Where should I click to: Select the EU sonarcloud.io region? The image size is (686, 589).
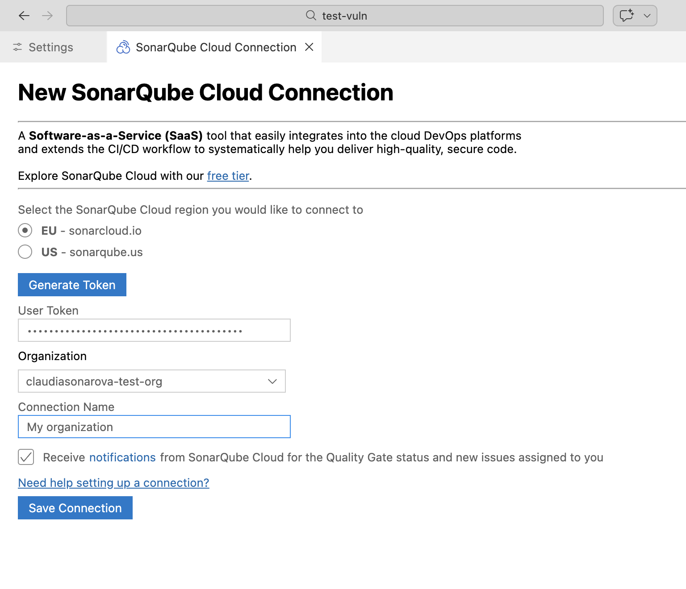(x=25, y=230)
